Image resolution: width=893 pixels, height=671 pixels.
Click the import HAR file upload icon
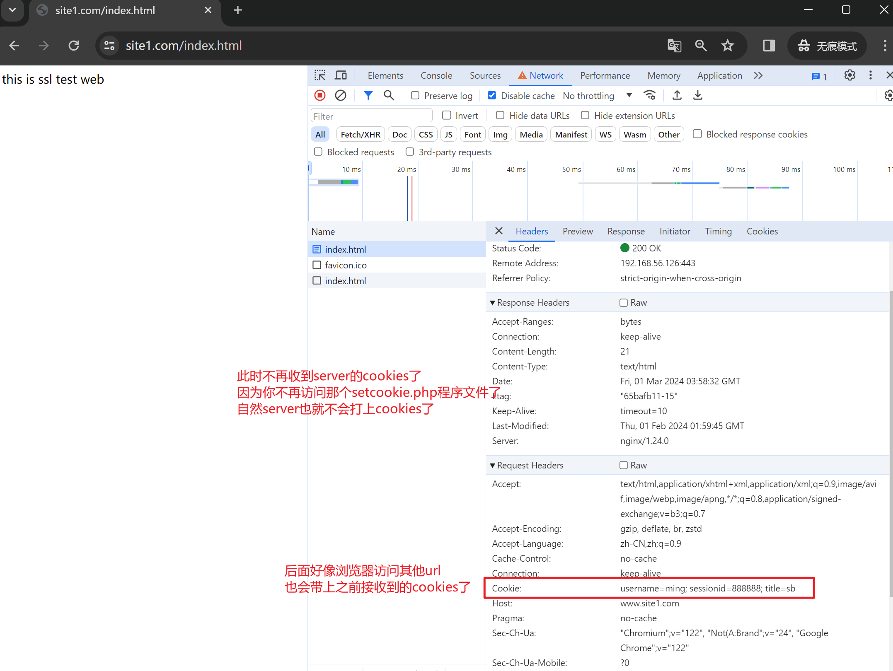pos(677,96)
